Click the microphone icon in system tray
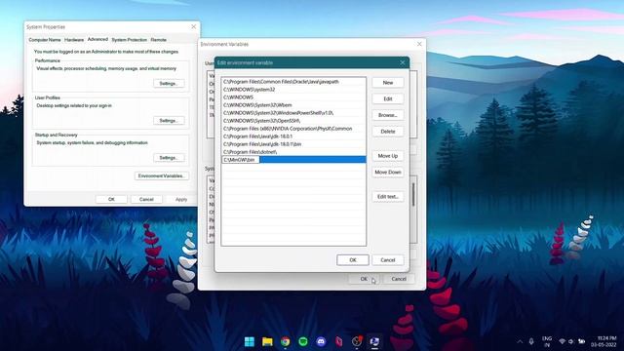 (531, 341)
